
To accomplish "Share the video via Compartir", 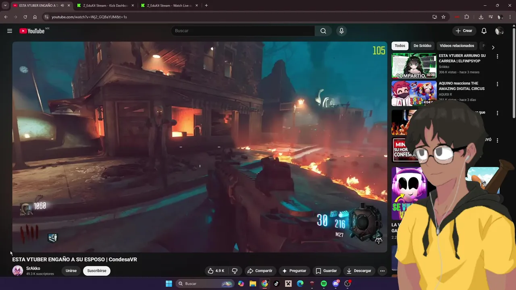I will (x=260, y=271).
